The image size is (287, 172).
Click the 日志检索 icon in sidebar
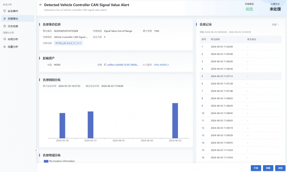pos(5,26)
